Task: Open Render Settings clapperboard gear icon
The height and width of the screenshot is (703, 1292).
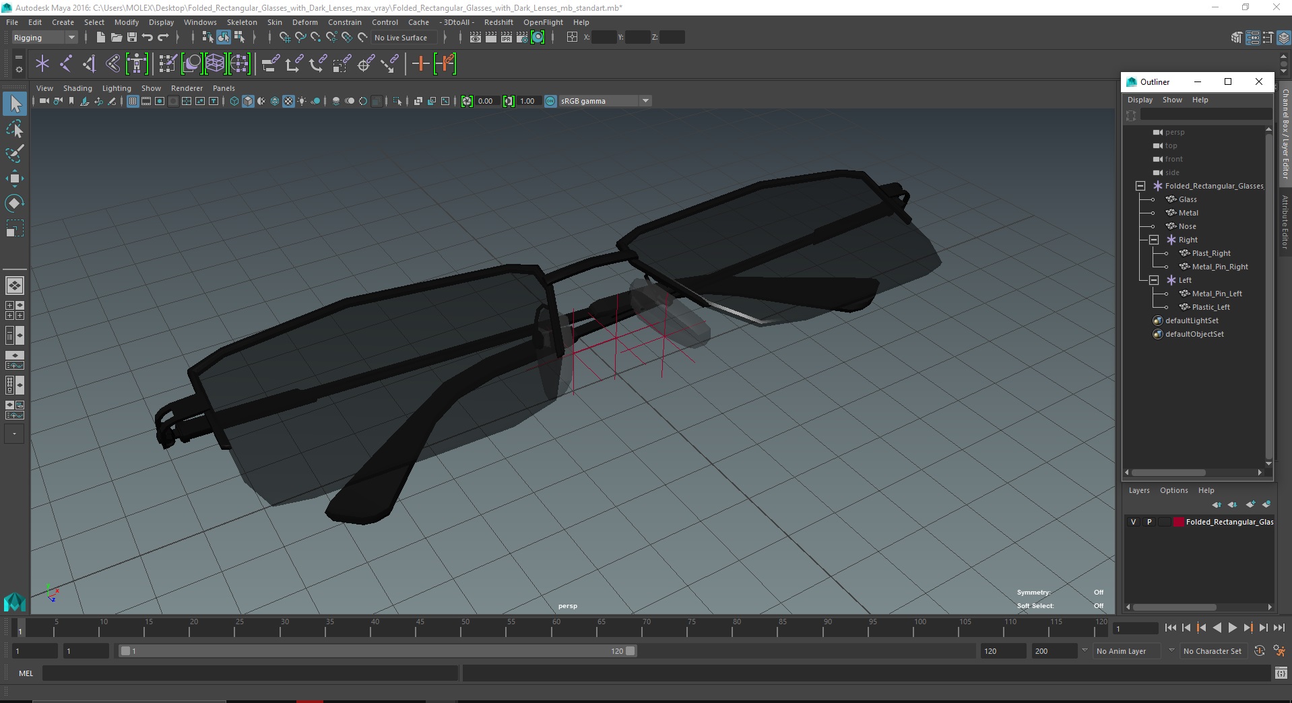Action: pos(522,38)
